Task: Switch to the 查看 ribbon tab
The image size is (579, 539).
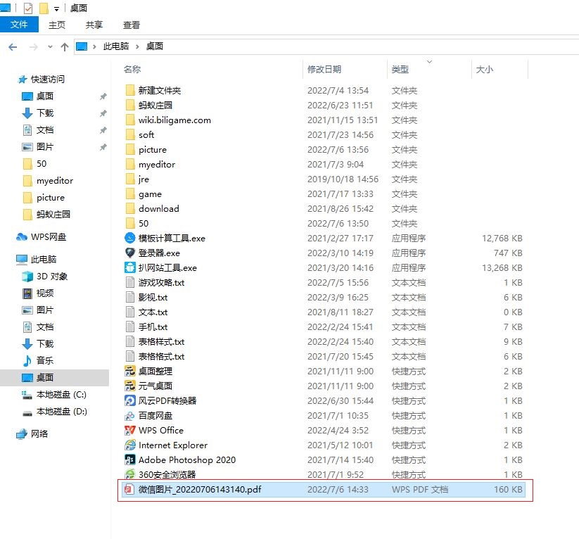Action: (131, 24)
